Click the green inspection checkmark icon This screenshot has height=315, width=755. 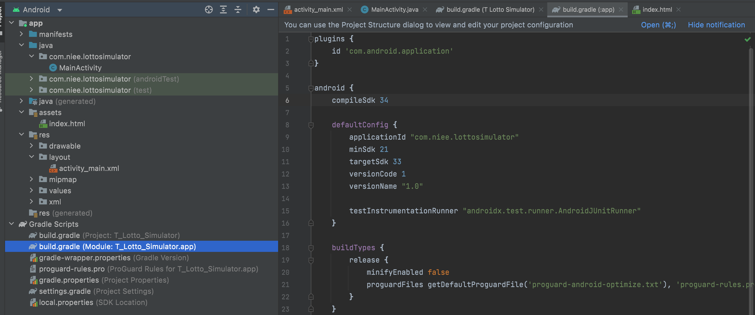tap(747, 39)
